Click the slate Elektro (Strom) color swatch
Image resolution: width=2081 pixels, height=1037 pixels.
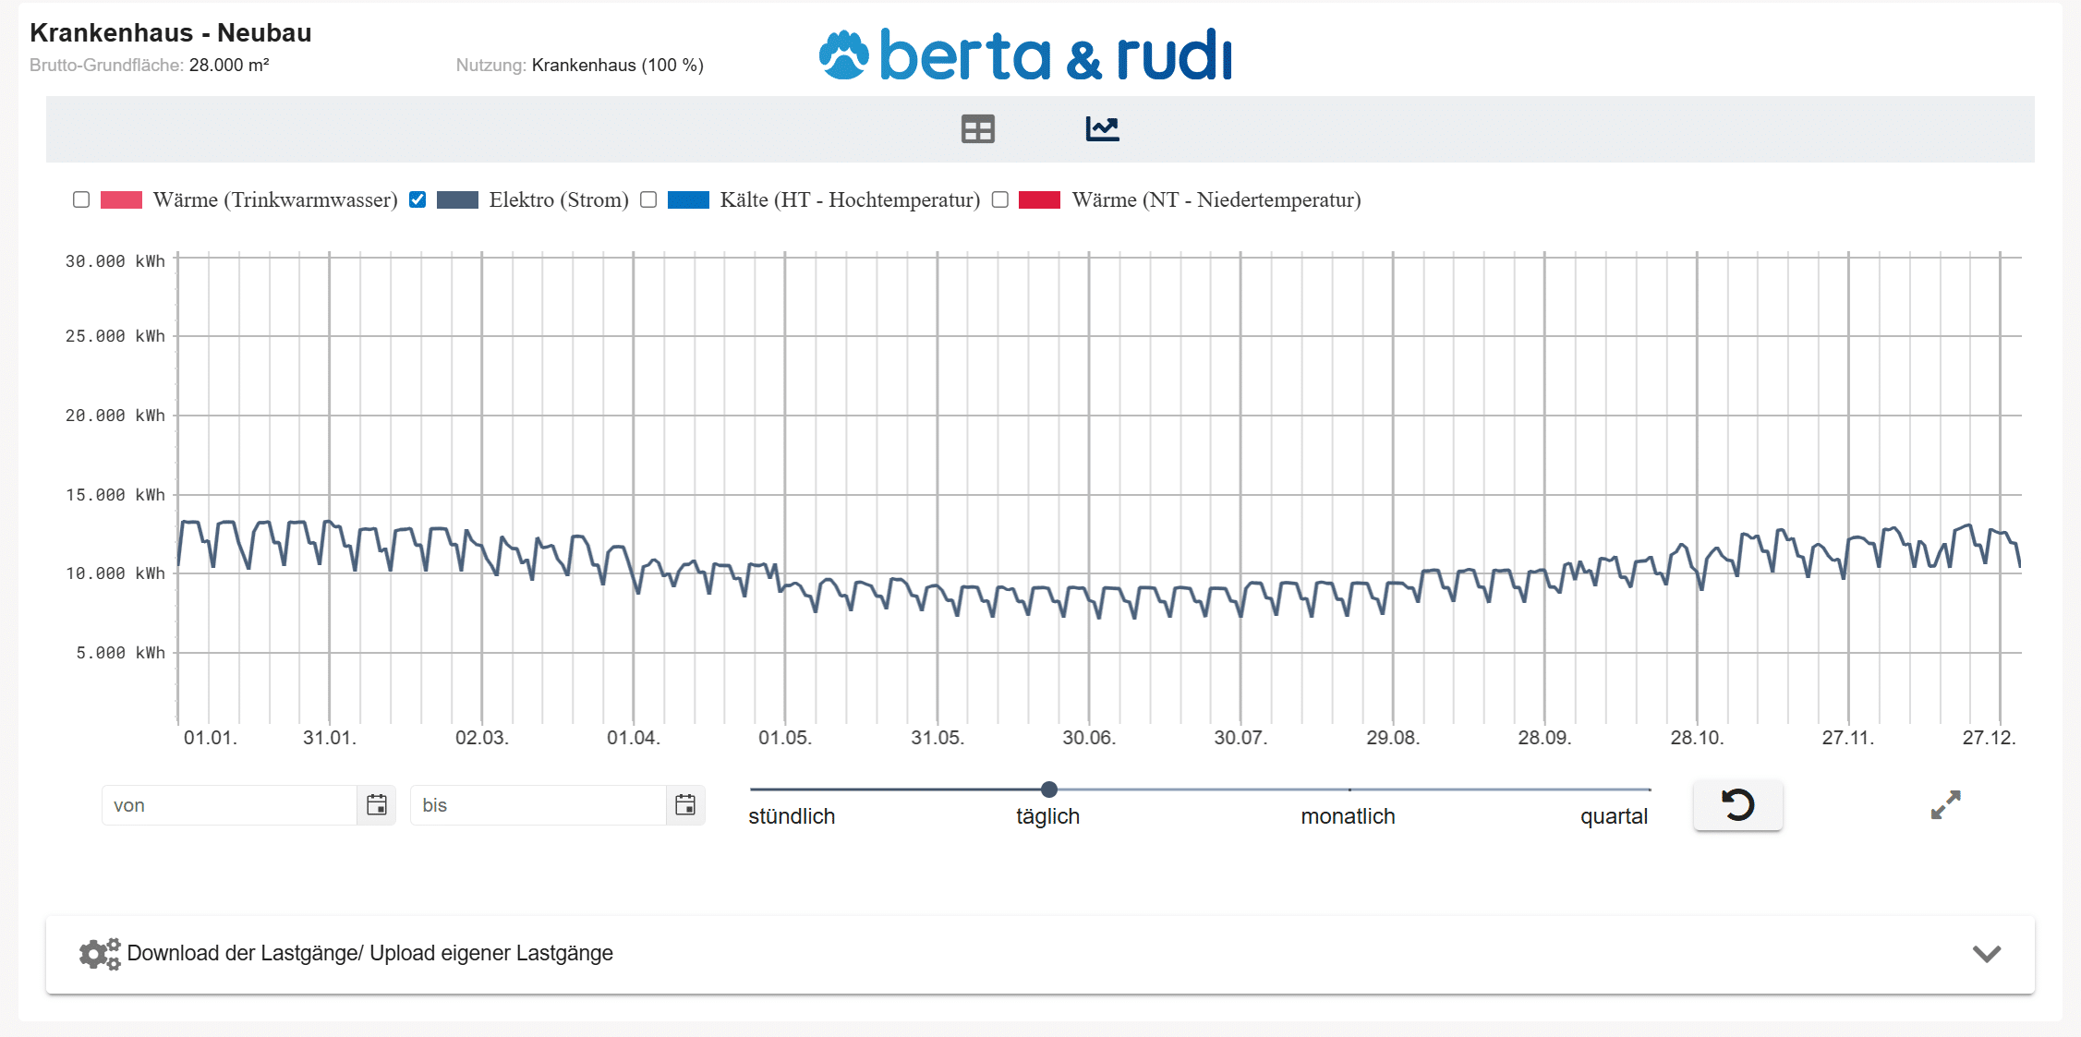click(x=457, y=199)
